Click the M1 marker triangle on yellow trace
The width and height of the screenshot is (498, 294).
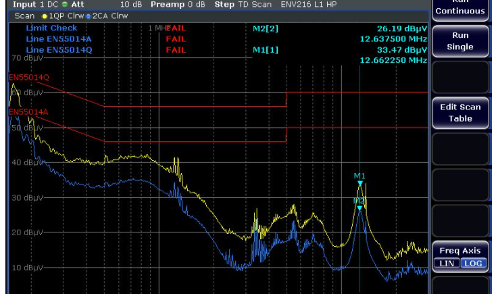pyautogui.click(x=360, y=183)
